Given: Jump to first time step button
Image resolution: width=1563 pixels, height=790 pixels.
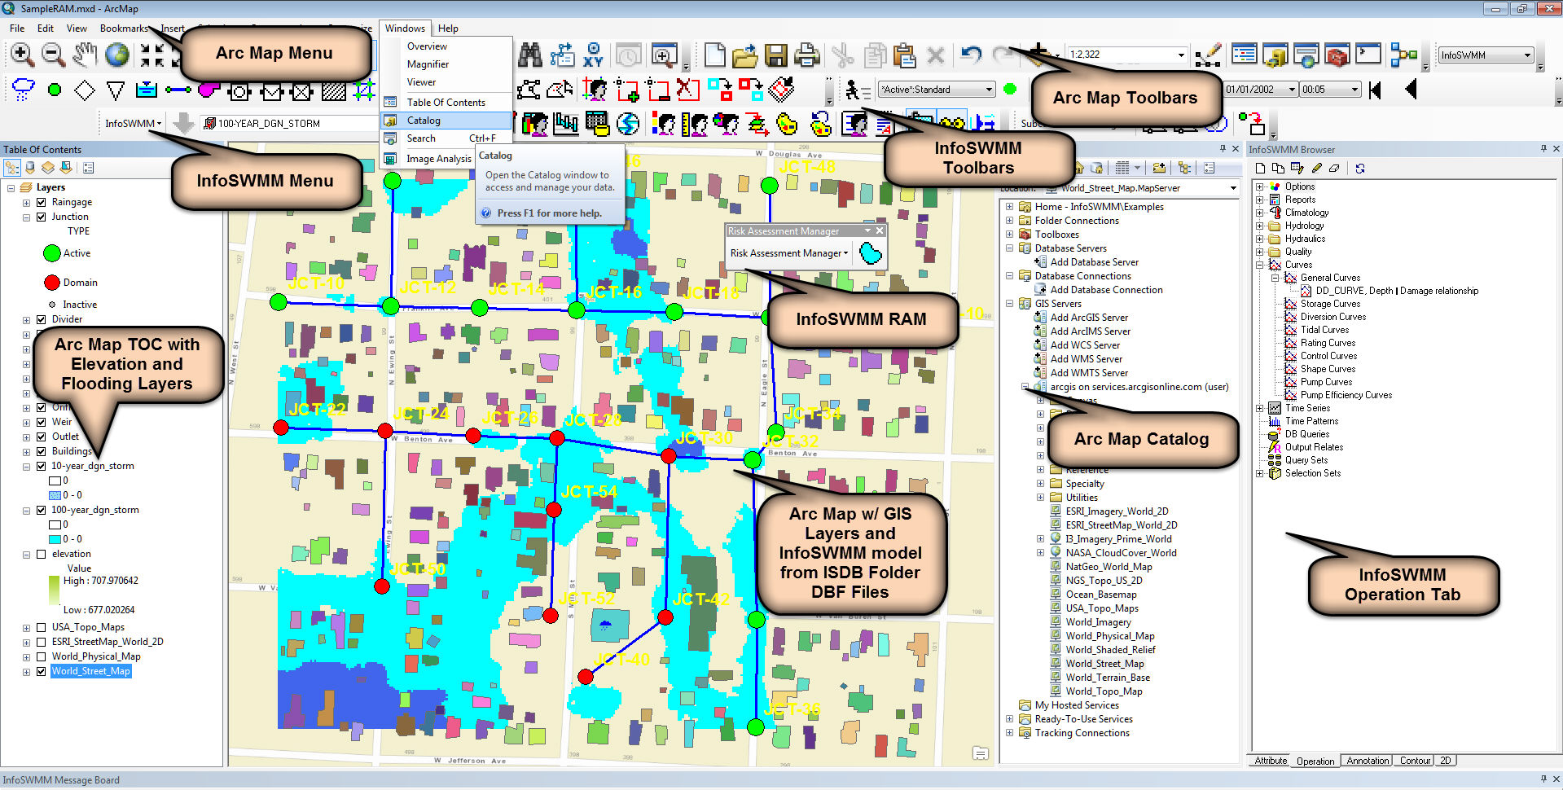Looking at the screenshot, I should (x=1376, y=90).
